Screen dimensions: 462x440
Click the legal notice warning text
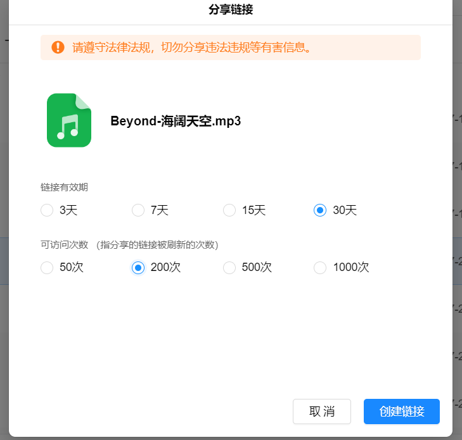pos(191,47)
